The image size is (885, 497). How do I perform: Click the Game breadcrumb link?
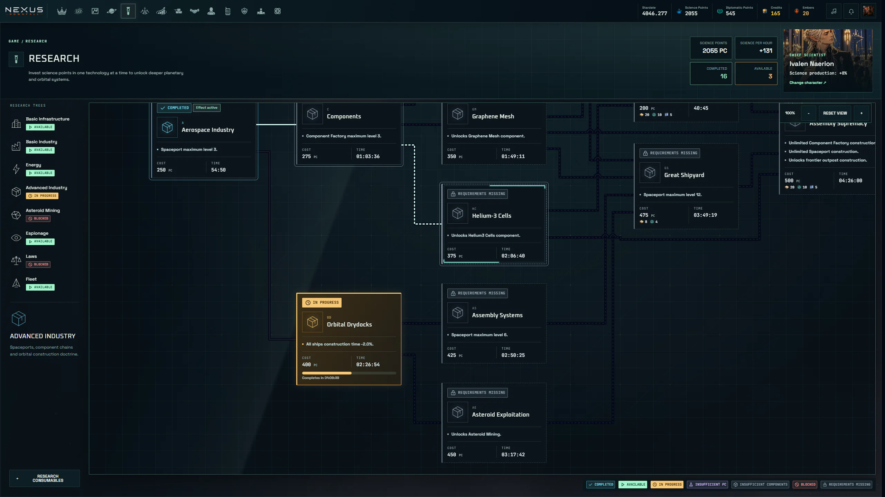coord(14,41)
